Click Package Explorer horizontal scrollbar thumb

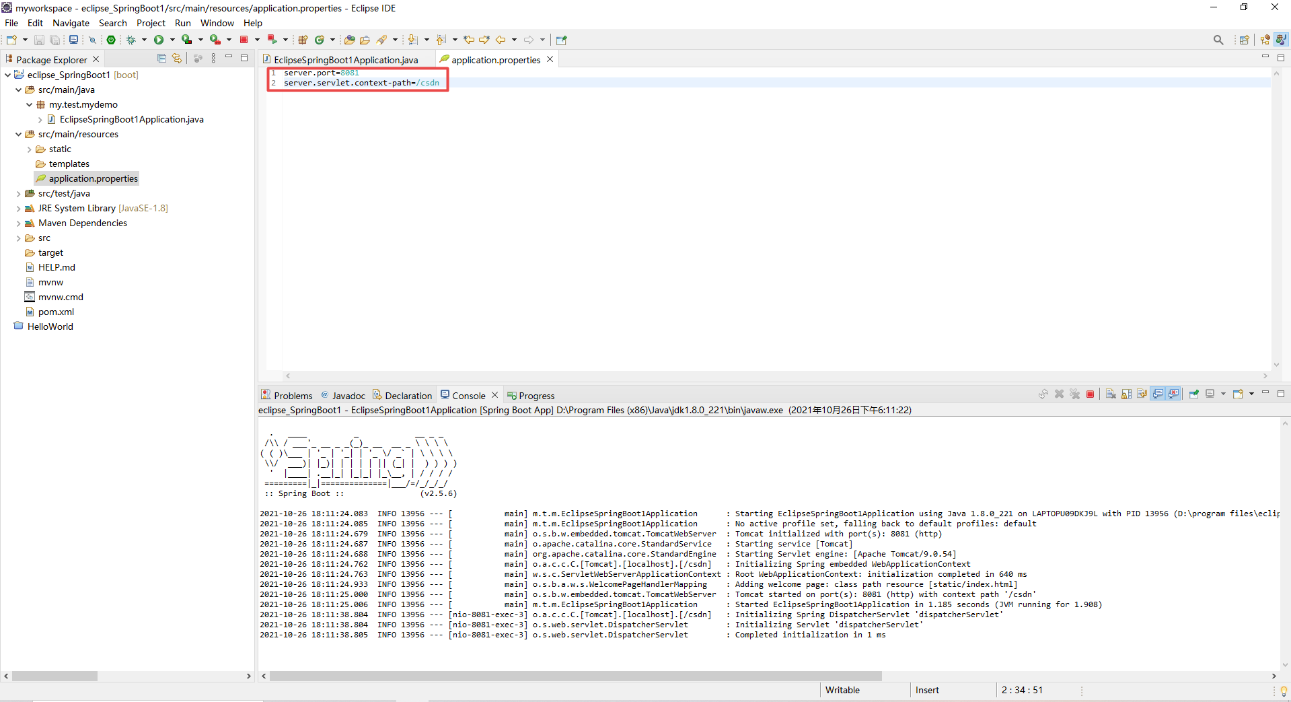tap(54, 676)
